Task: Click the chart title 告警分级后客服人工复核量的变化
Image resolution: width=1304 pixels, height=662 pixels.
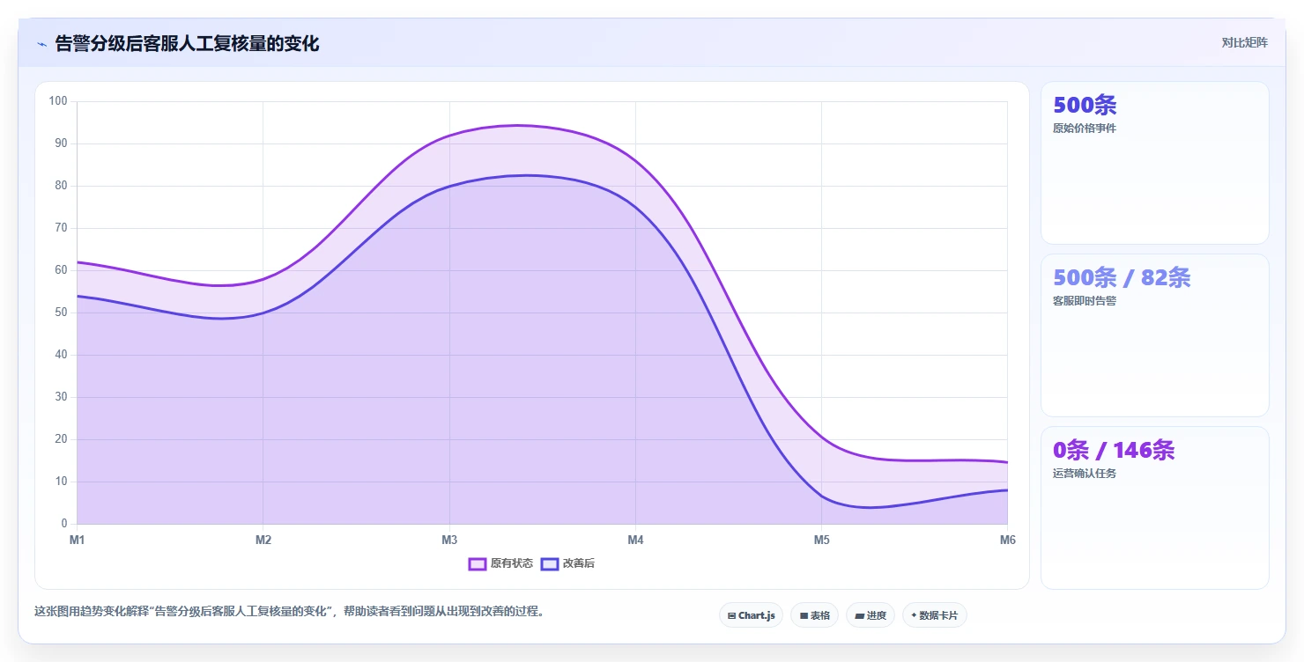Action: click(x=187, y=43)
